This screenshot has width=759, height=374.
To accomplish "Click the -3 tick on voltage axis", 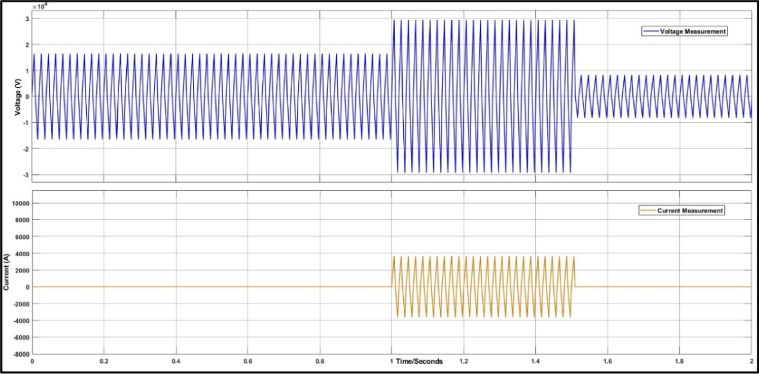I will coord(26,175).
